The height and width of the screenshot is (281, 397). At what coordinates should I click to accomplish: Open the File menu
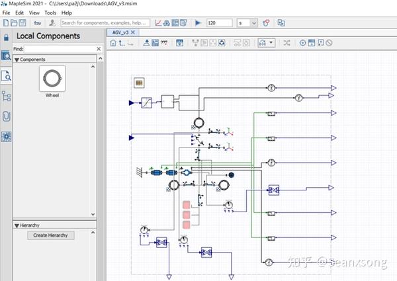[x=6, y=13]
